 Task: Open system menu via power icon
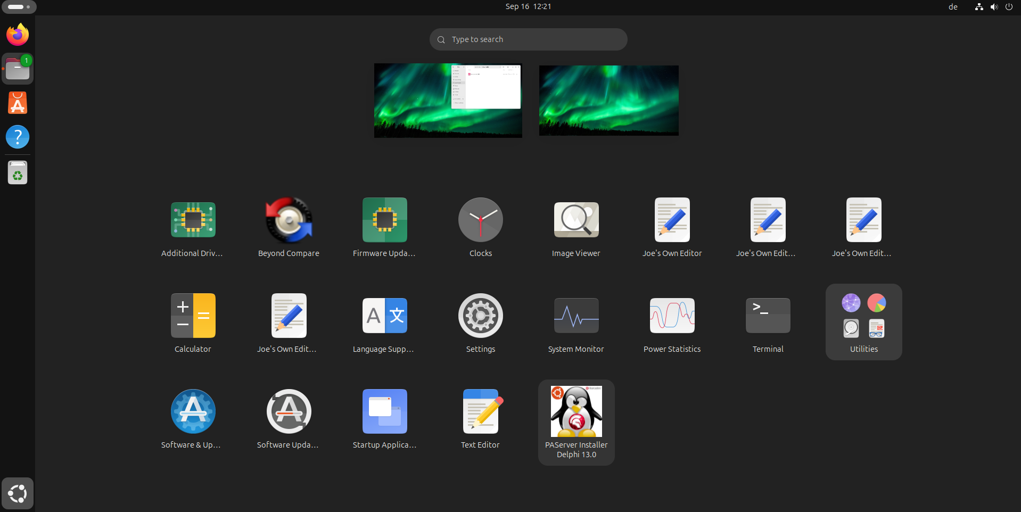1009,7
